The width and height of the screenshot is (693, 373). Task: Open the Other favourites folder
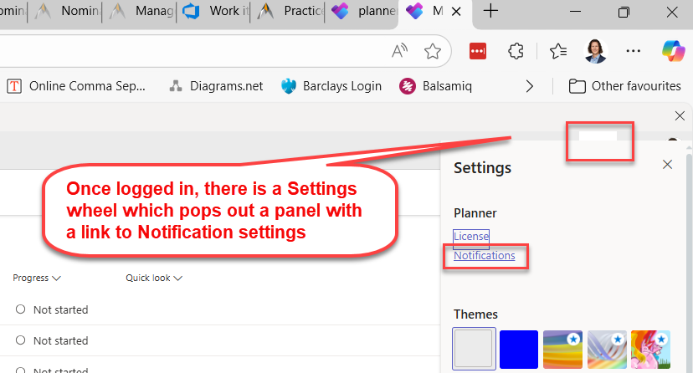point(624,86)
